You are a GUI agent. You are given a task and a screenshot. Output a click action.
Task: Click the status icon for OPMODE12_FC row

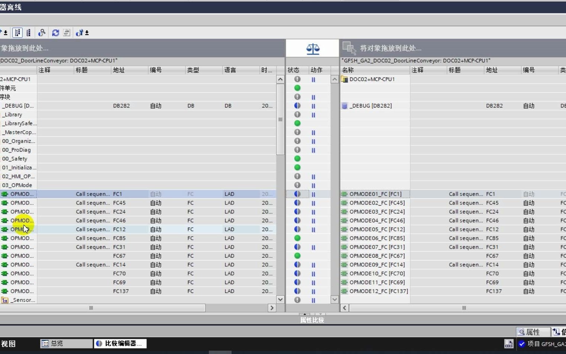tap(297, 291)
